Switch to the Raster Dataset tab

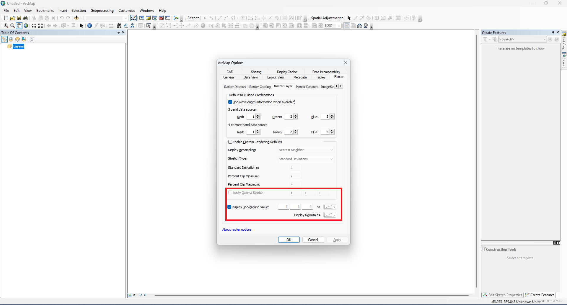(235, 86)
